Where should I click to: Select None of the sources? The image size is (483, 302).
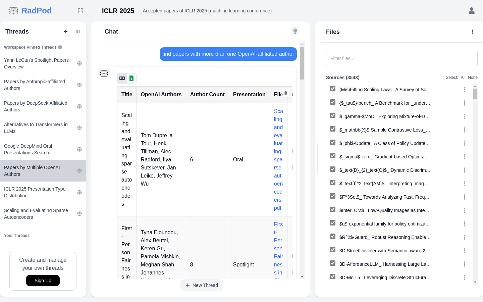pyautogui.click(x=473, y=78)
